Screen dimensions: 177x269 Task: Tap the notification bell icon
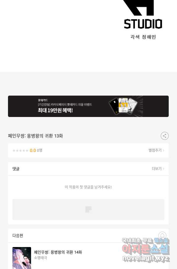click(x=162, y=235)
